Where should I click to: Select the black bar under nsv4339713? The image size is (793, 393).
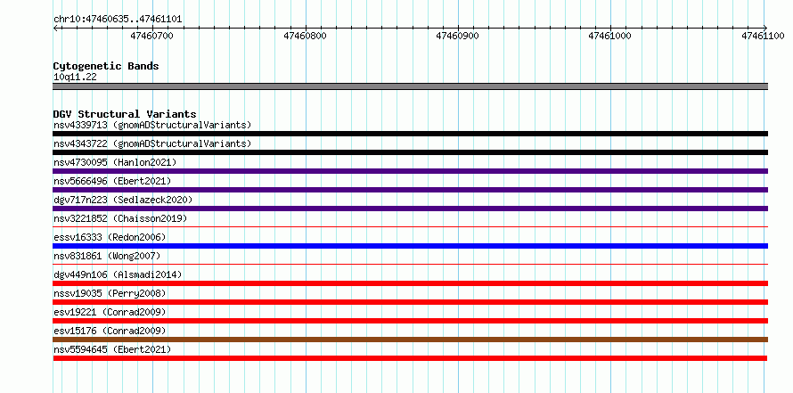410,134
